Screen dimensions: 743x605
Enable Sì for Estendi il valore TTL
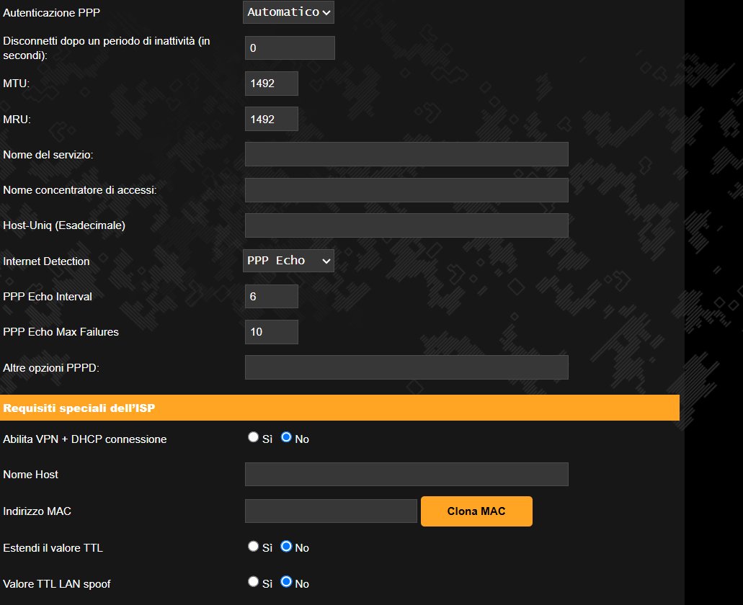pyautogui.click(x=253, y=547)
